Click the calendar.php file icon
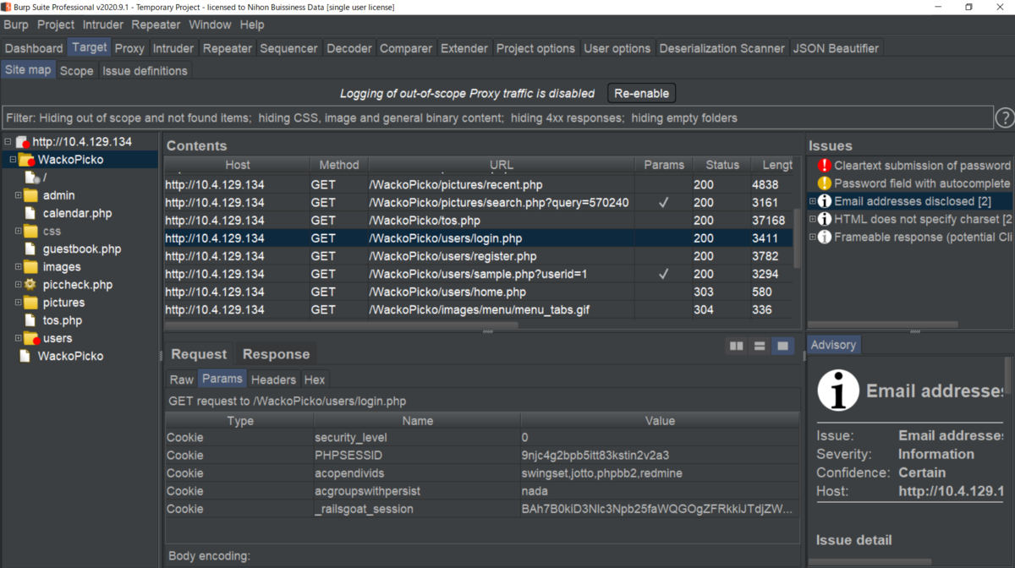Viewport: 1015px width, 568px height. click(31, 213)
